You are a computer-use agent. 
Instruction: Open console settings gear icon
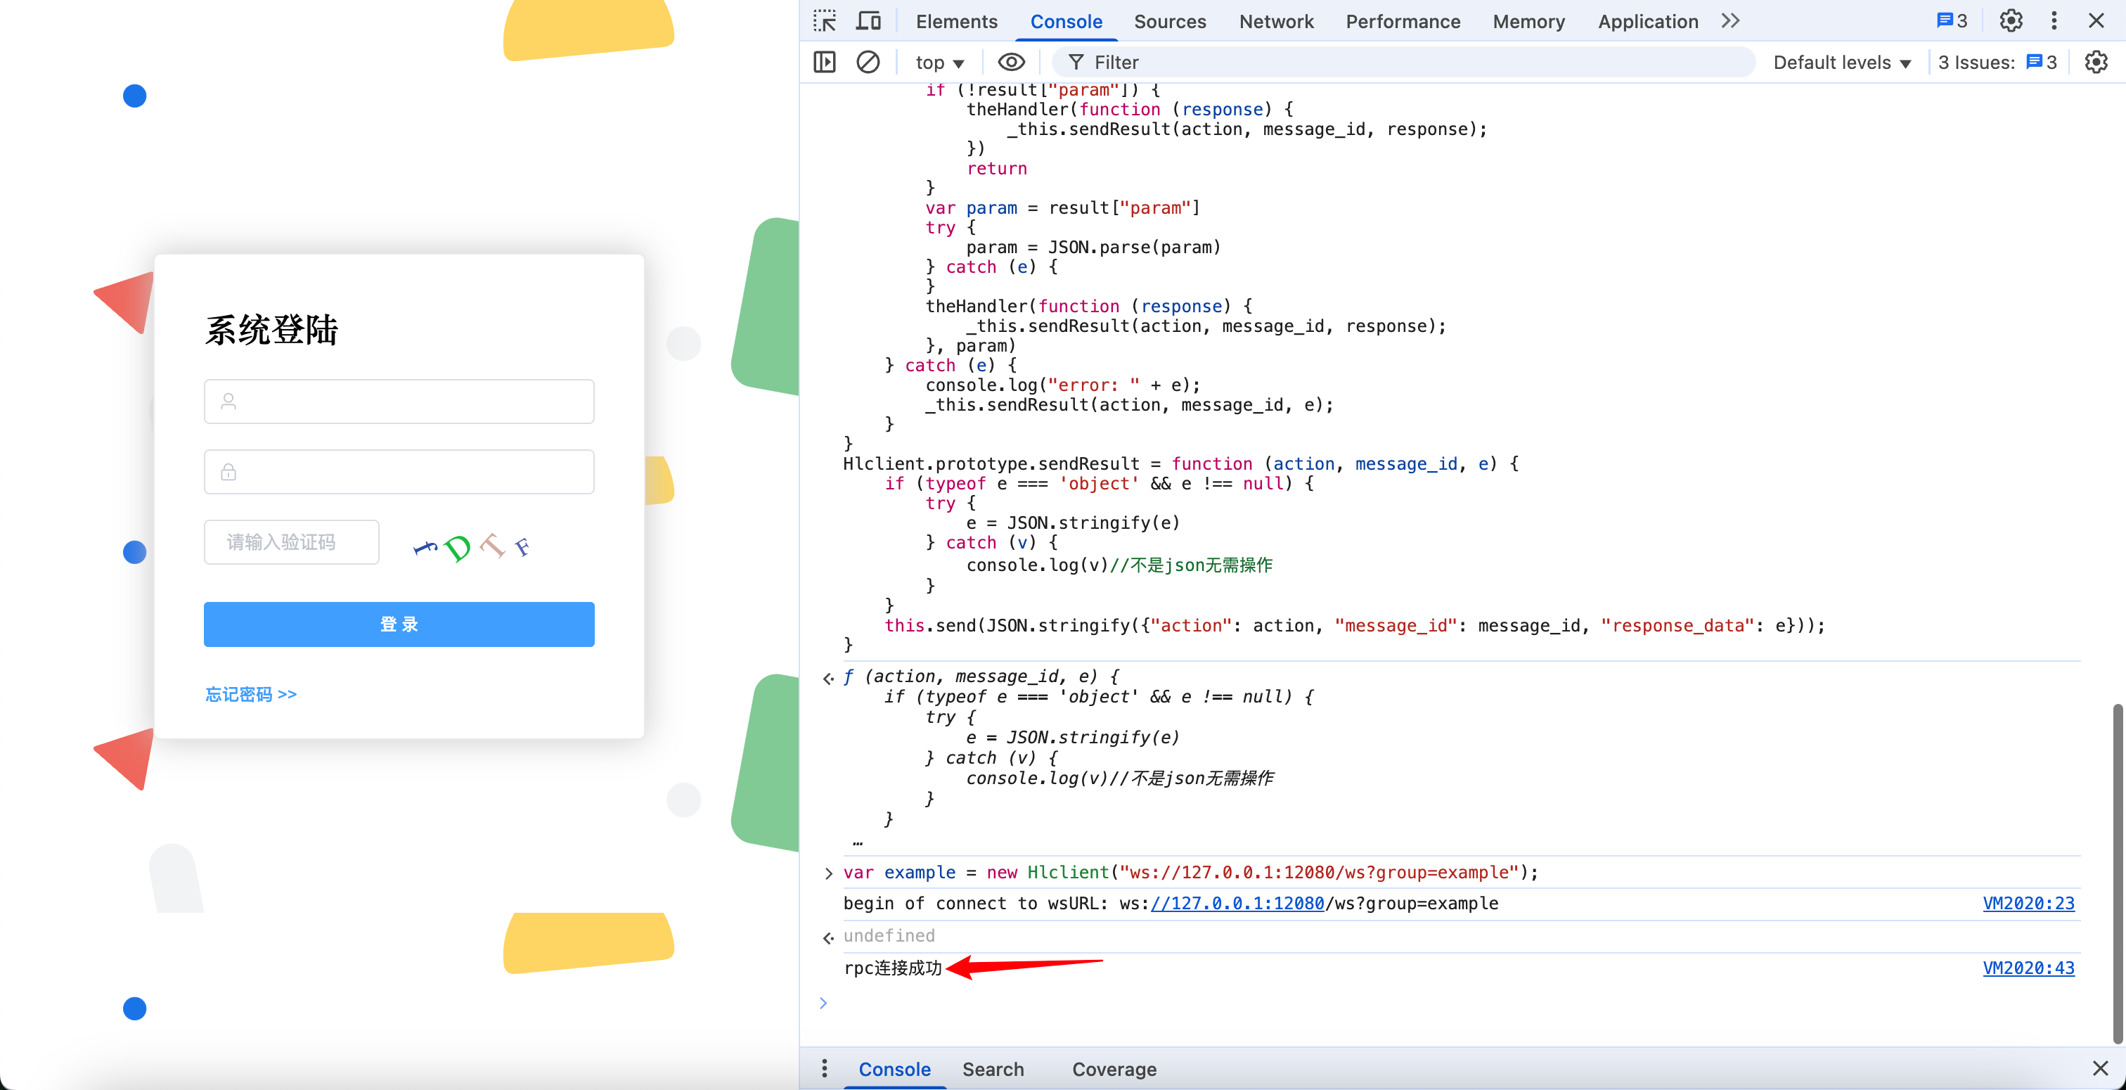(x=2096, y=62)
